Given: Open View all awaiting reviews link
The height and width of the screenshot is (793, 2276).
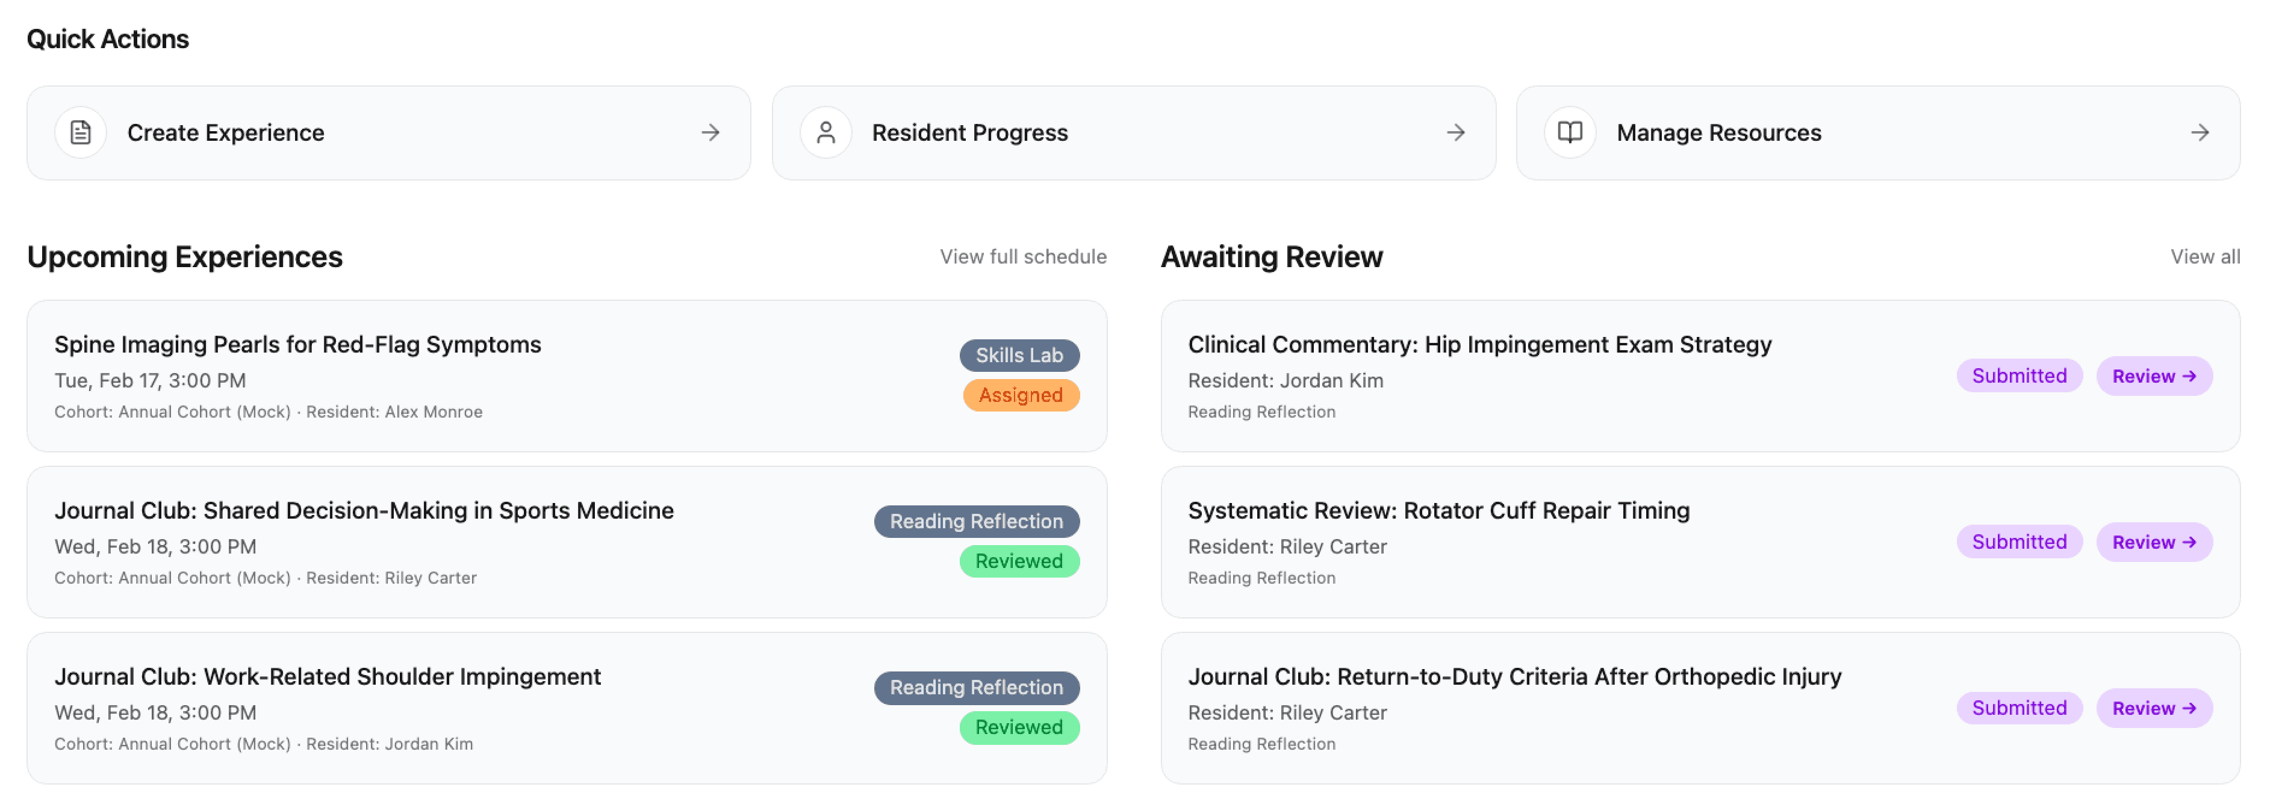Looking at the screenshot, I should pyautogui.click(x=2204, y=257).
